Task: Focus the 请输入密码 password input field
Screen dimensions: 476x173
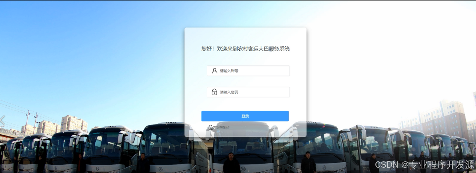Action: pyautogui.click(x=248, y=92)
